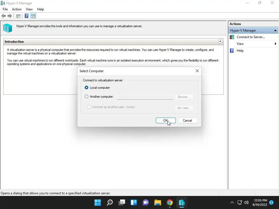Open the Windows Start menu
The width and height of the screenshot is (279, 209).
tap(98, 202)
